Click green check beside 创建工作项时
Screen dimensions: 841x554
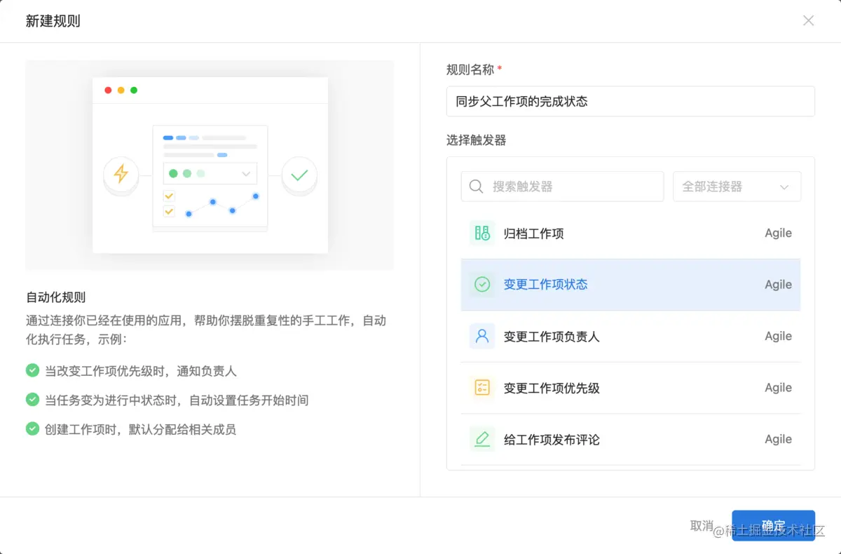32,428
